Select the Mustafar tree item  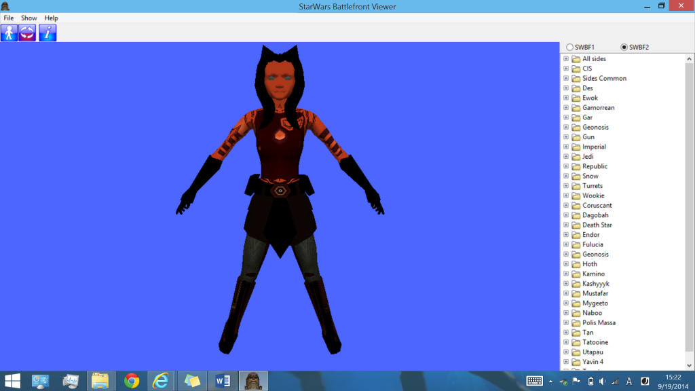click(x=595, y=293)
